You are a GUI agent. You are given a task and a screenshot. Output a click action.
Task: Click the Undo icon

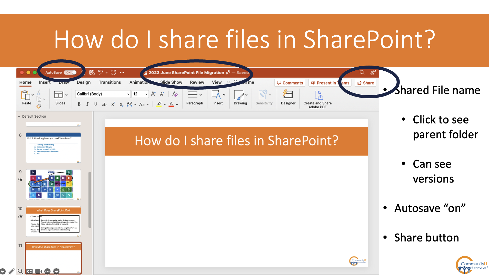101,72
